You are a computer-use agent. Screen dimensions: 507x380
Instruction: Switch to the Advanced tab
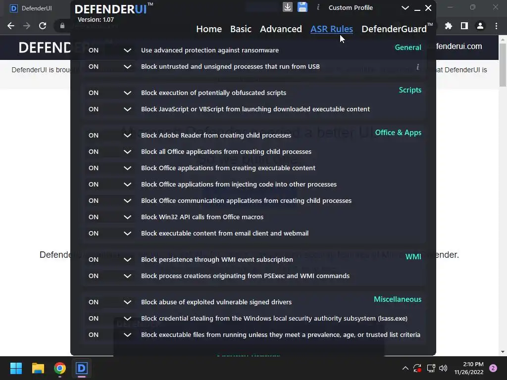click(281, 29)
